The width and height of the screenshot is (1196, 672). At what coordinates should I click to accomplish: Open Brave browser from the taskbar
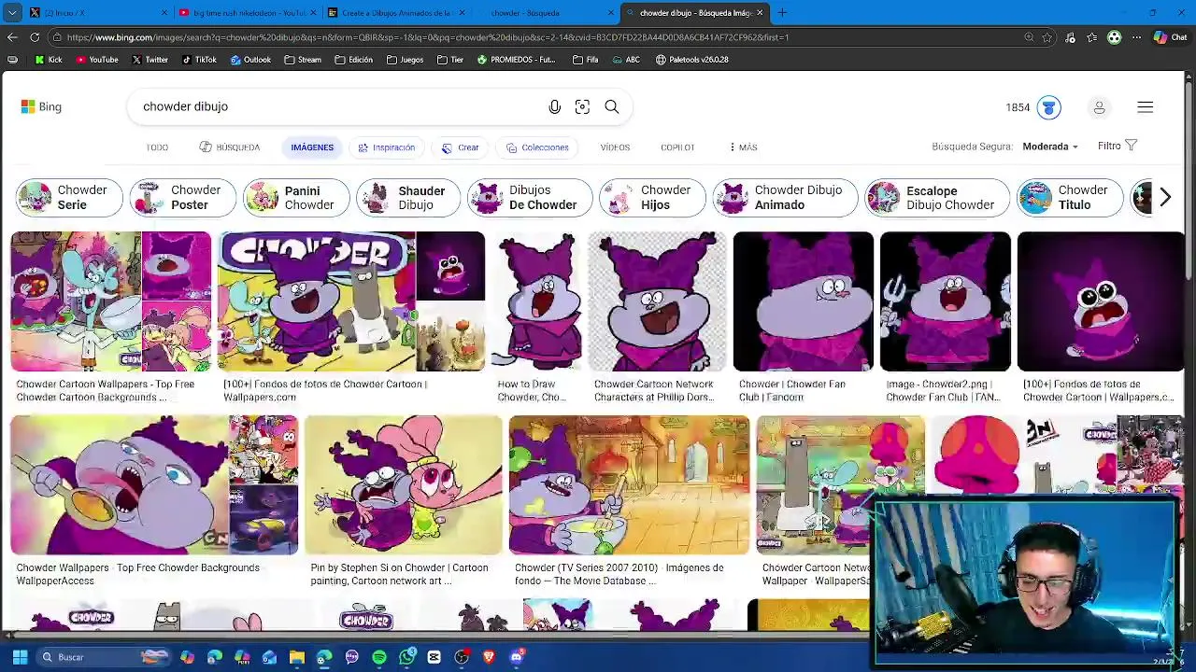[489, 657]
